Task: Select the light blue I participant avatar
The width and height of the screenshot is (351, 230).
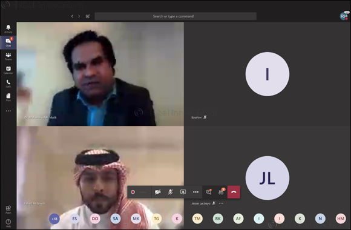Action: (x=259, y=218)
